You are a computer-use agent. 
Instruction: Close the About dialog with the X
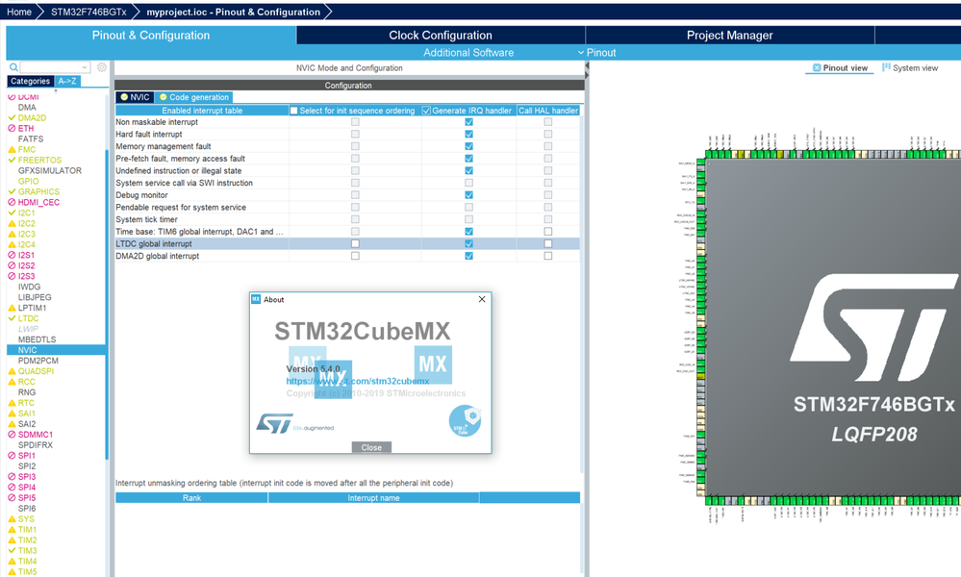(482, 299)
